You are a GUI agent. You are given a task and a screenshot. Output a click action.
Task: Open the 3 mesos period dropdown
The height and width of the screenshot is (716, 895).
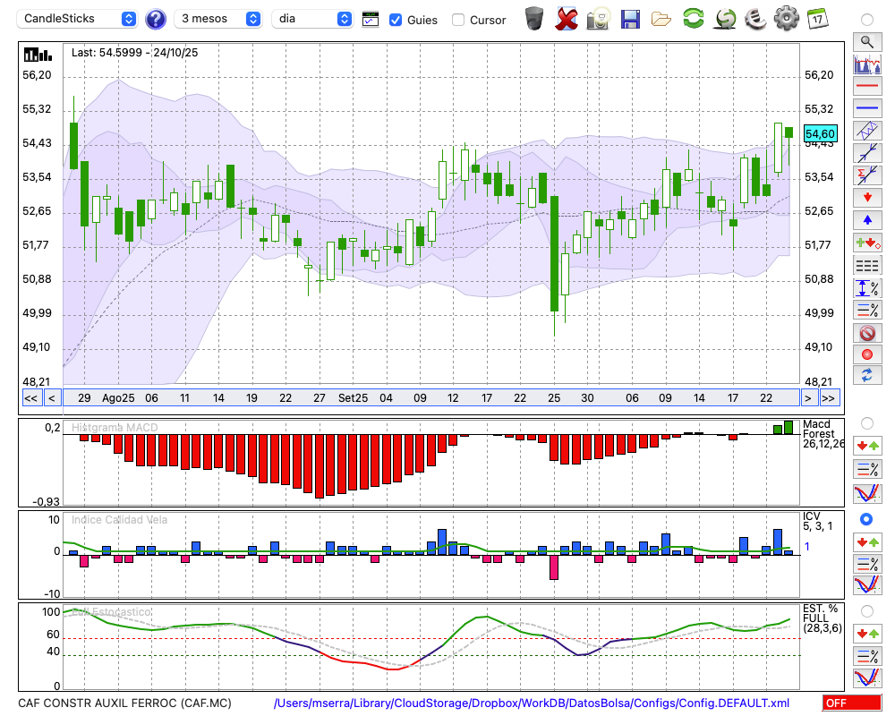pos(218,19)
